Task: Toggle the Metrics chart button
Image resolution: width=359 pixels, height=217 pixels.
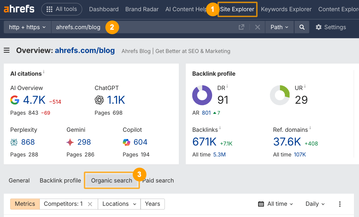Action: click(25, 204)
